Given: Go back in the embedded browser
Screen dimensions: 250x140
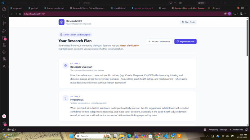Looking at the screenshot, I should point(12,14).
